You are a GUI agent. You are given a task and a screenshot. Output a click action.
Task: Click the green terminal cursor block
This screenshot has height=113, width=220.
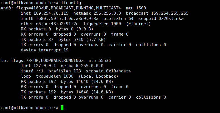[x=62, y=108]
